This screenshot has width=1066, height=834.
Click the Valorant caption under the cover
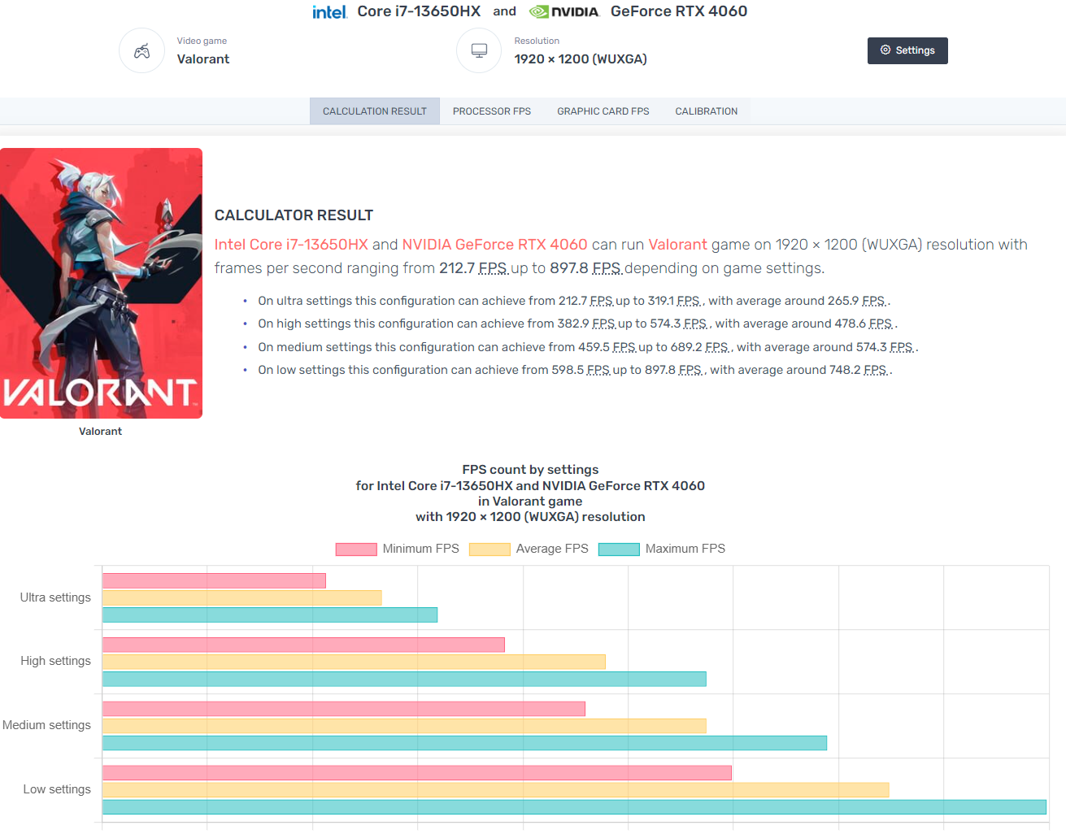click(101, 432)
